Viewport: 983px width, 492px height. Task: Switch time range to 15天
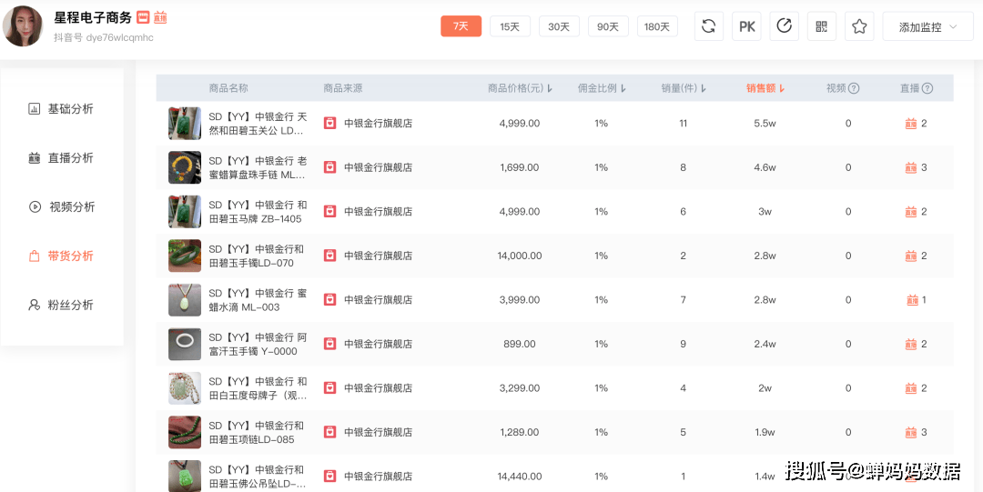[510, 26]
